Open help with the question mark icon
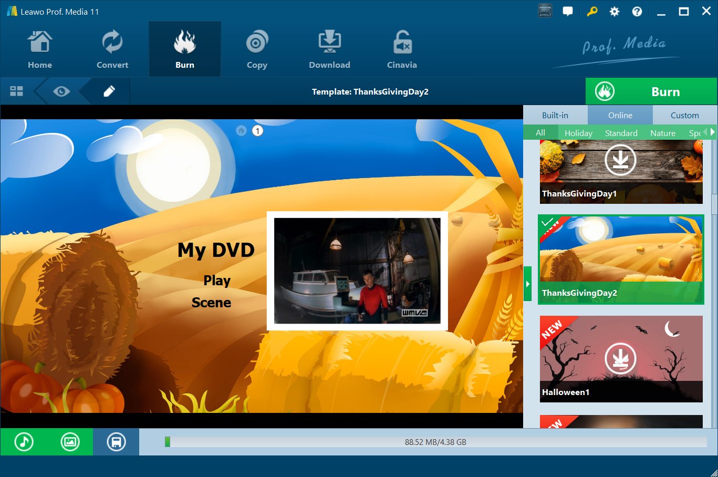This screenshot has width=718, height=477. (637, 12)
